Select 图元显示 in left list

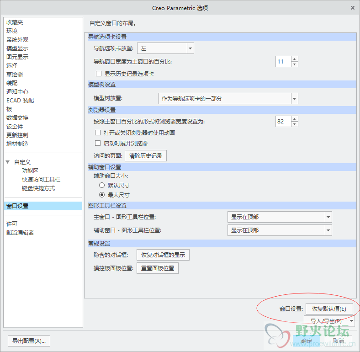(17, 57)
